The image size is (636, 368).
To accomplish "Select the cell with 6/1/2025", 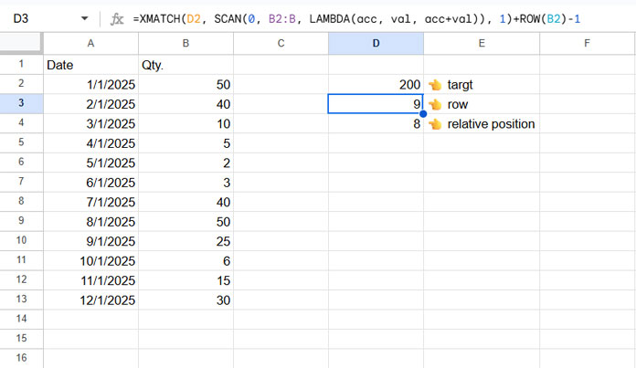I will coord(90,182).
